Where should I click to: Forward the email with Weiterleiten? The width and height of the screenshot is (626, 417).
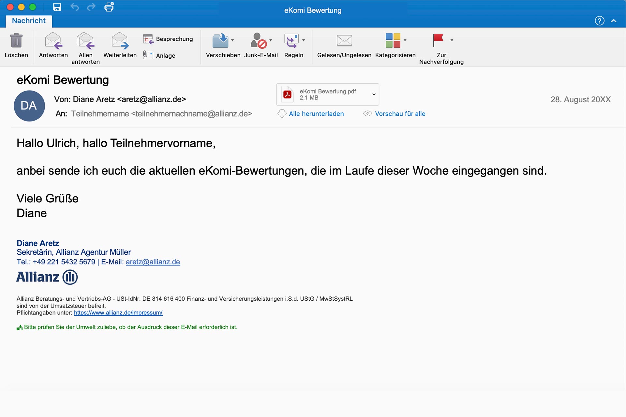(x=120, y=41)
